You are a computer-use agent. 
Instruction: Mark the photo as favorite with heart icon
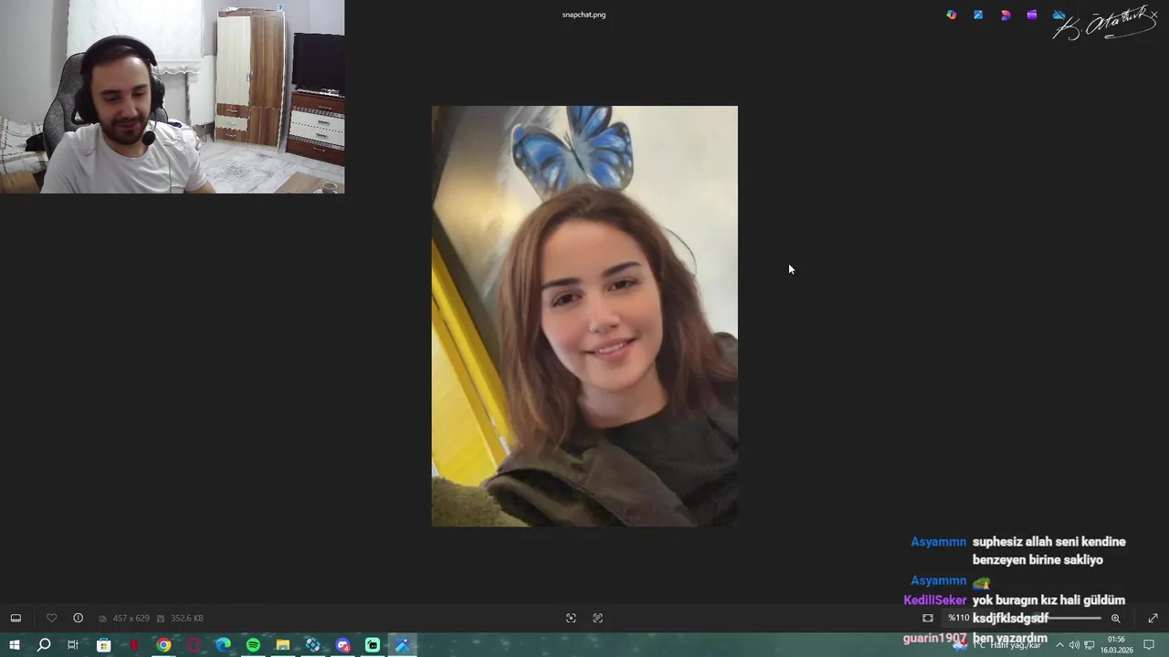tap(51, 618)
